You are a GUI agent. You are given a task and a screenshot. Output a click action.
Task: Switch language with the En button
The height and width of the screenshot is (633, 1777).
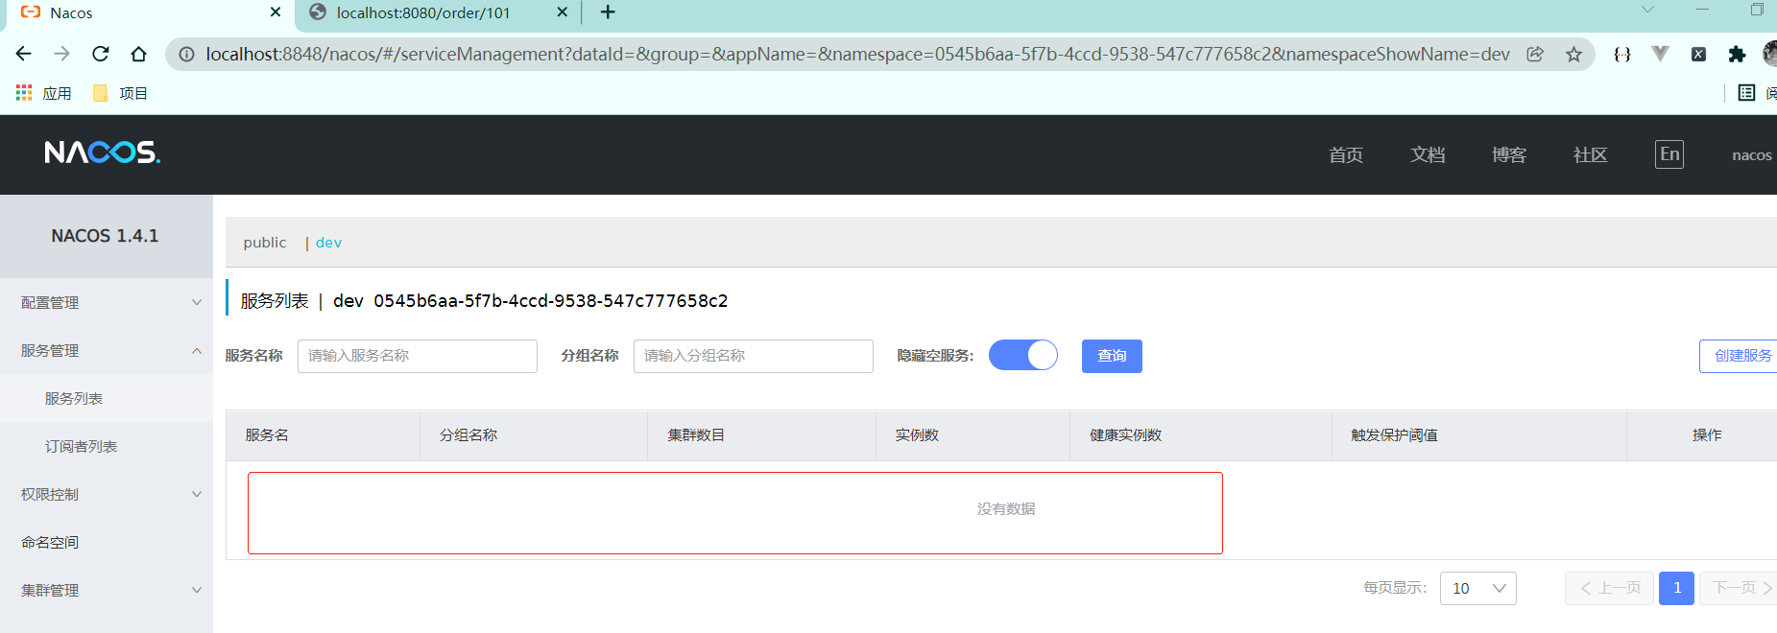(1669, 154)
